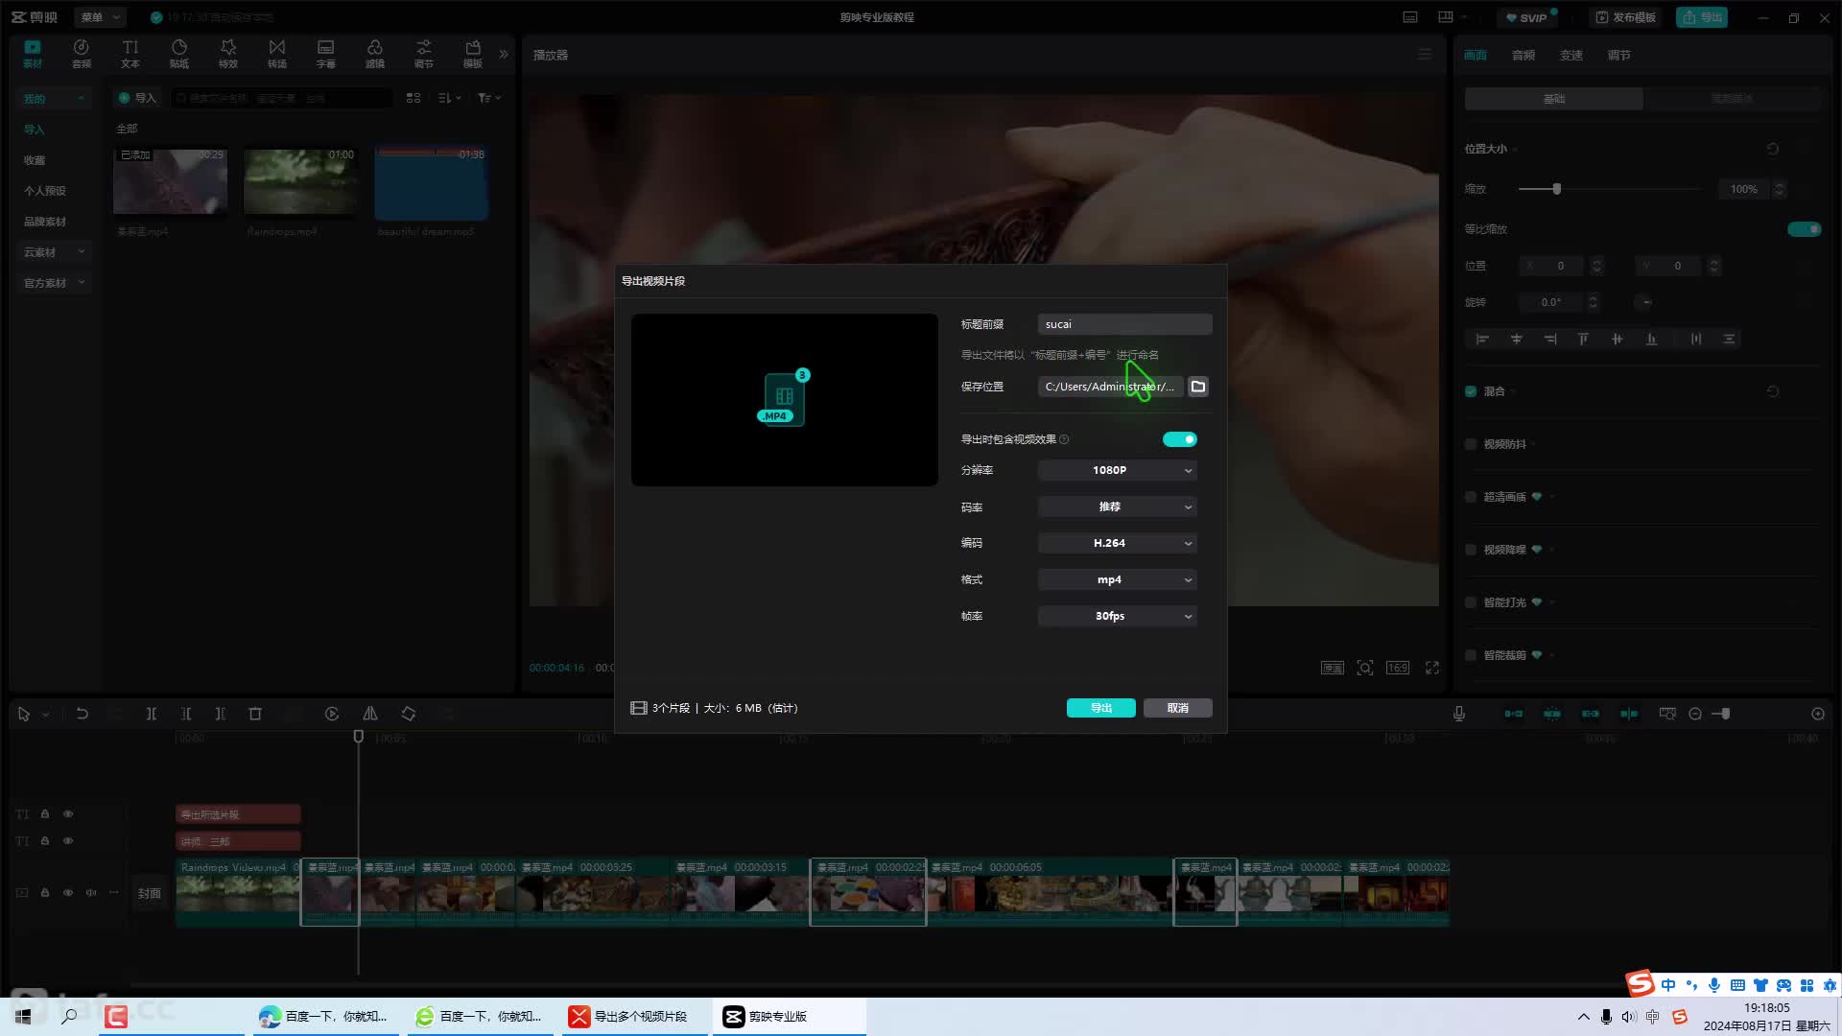
Task: Click the mirror flip icon in timeline toolbar
Action: [x=370, y=714]
